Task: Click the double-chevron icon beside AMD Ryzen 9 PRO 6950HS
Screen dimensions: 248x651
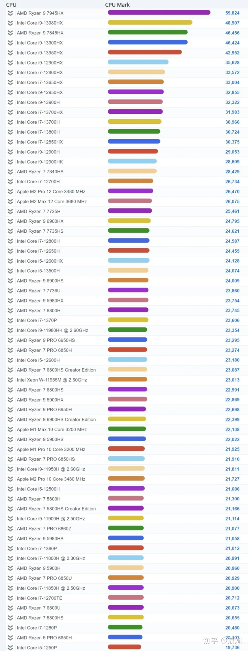Action: 10,340
